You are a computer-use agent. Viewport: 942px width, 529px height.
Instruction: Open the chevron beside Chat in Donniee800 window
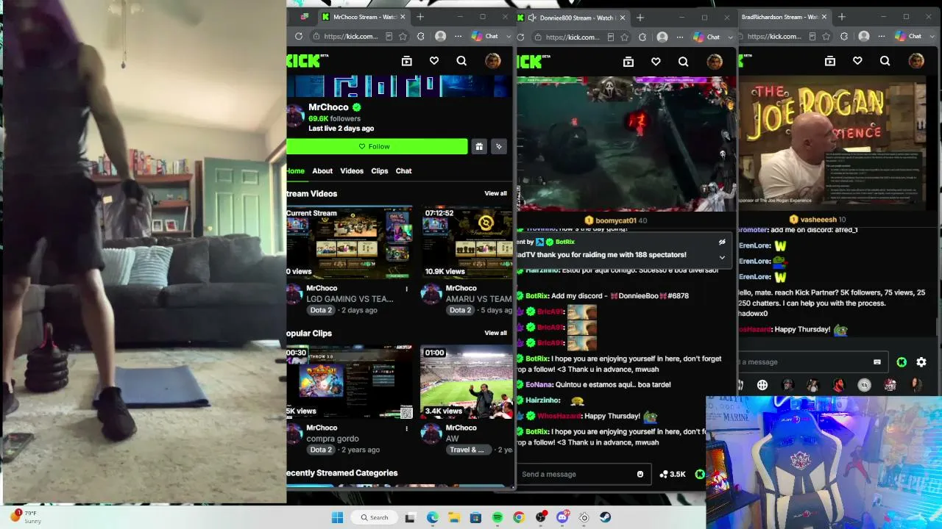coord(730,37)
